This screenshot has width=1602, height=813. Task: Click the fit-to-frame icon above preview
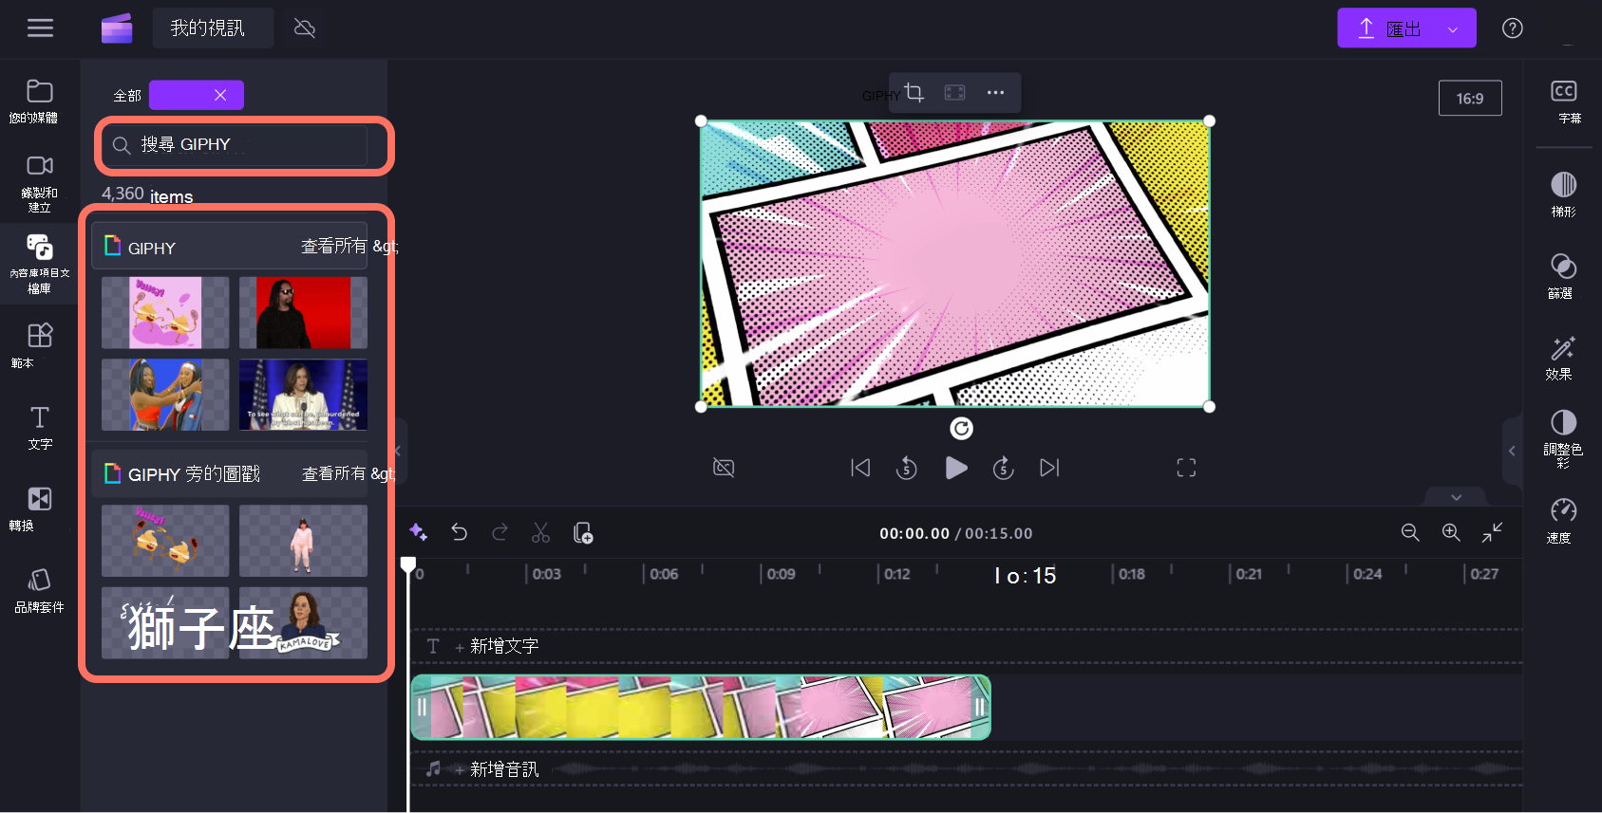tap(954, 92)
